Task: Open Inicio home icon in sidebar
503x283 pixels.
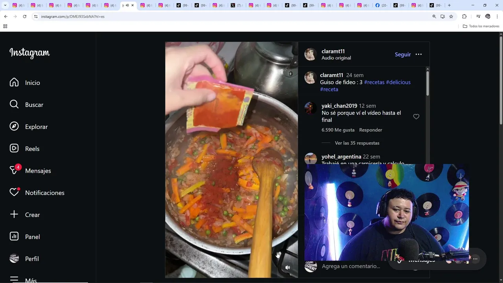Action: [x=14, y=83]
